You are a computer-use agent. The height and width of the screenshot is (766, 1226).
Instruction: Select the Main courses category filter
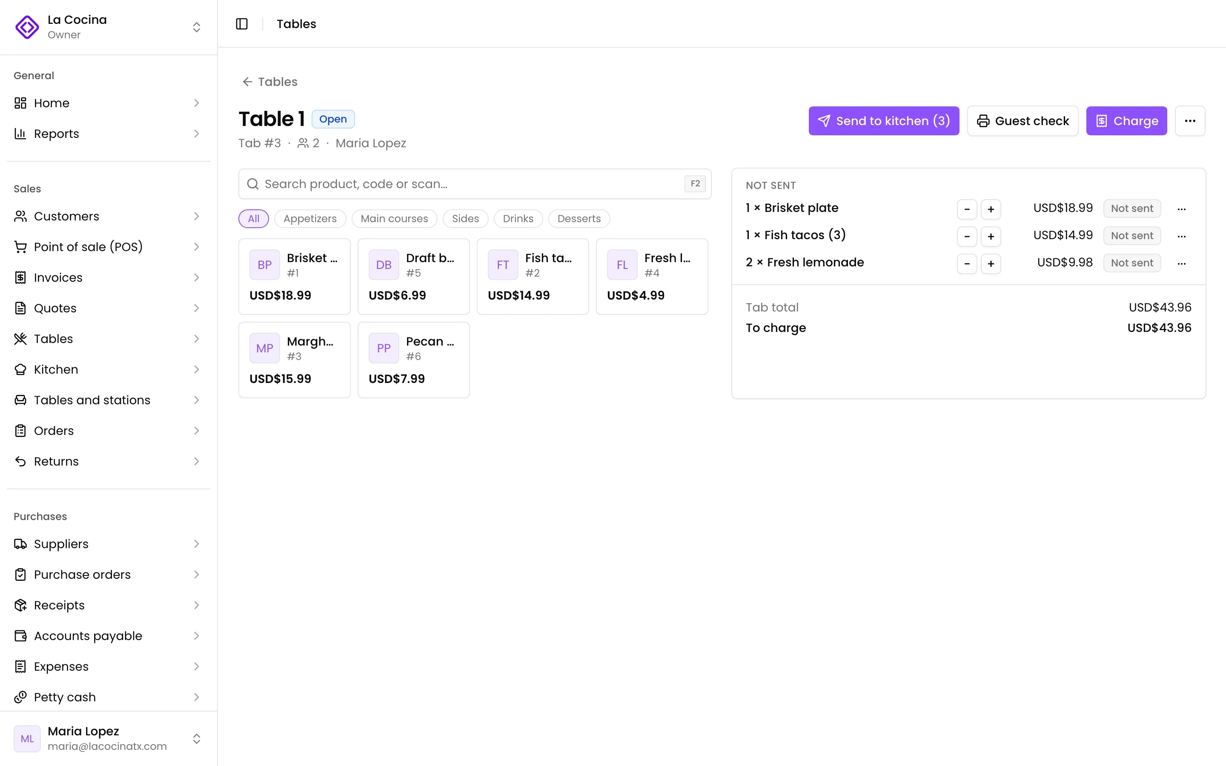(x=394, y=219)
